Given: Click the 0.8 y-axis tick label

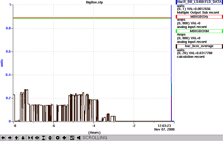Looking at the screenshot, I should click(8, 28).
